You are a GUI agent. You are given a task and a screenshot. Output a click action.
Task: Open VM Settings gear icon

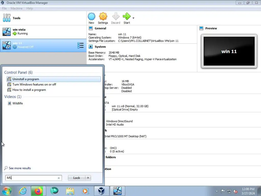point(103,16)
